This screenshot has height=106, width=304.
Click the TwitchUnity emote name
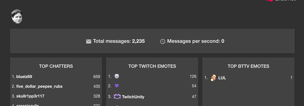coord(133,97)
